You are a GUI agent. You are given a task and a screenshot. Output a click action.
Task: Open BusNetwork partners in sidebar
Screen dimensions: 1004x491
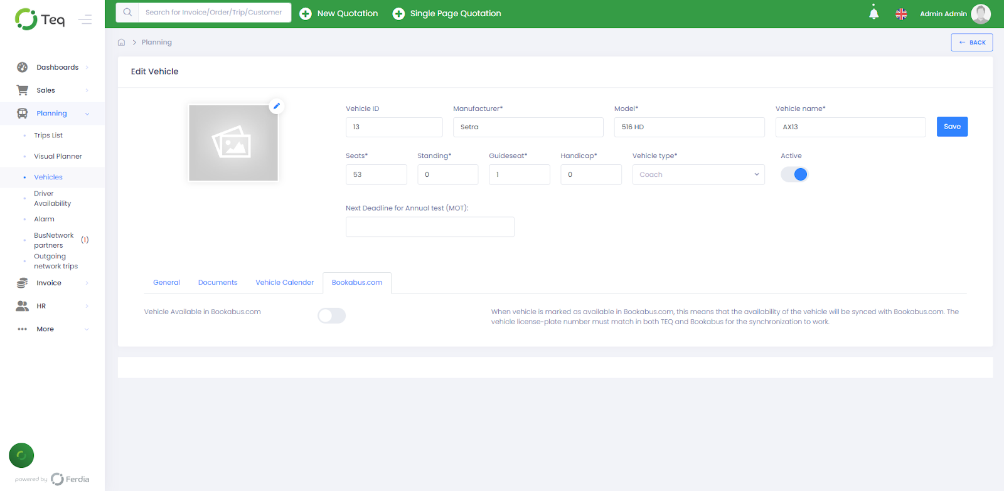(x=53, y=240)
